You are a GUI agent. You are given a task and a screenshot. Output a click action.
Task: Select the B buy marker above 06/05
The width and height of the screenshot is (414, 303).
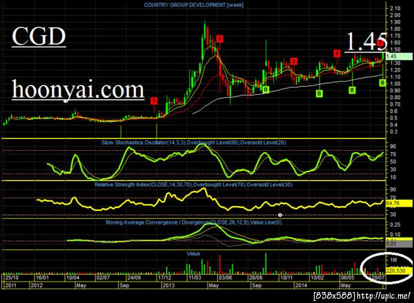pyautogui.click(x=352, y=90)
